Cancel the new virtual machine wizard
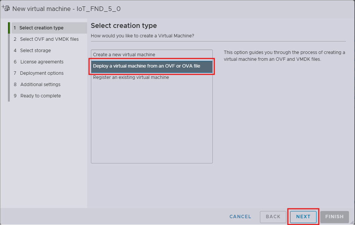The image size is (355, 225). pos(240,217)
